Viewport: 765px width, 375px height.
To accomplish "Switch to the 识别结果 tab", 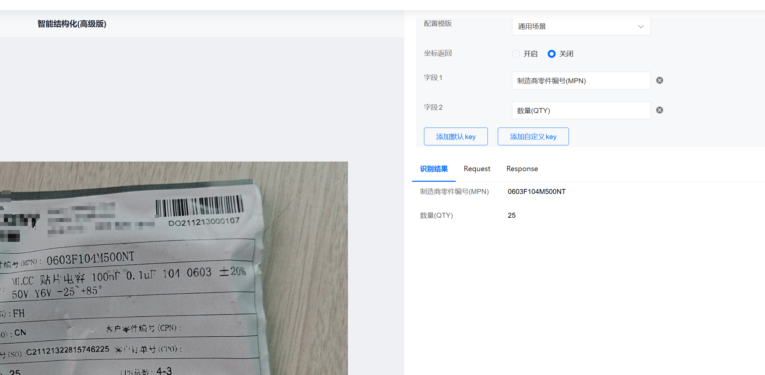I will coord(434,169).
